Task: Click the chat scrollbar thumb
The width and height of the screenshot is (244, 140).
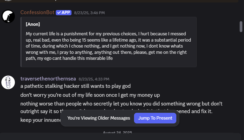Action: pos(241,27)
